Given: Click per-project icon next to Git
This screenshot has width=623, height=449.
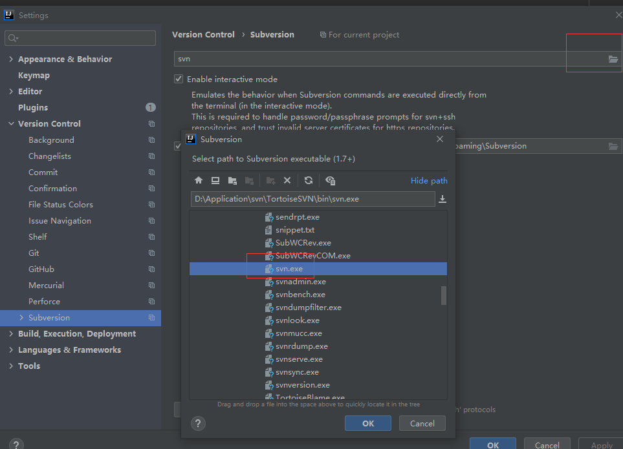Looking at the screenshot, I should tap(151, 253).
